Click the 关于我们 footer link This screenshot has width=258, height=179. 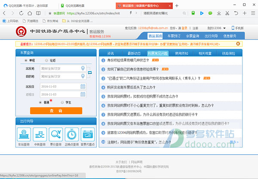point(121,162)
